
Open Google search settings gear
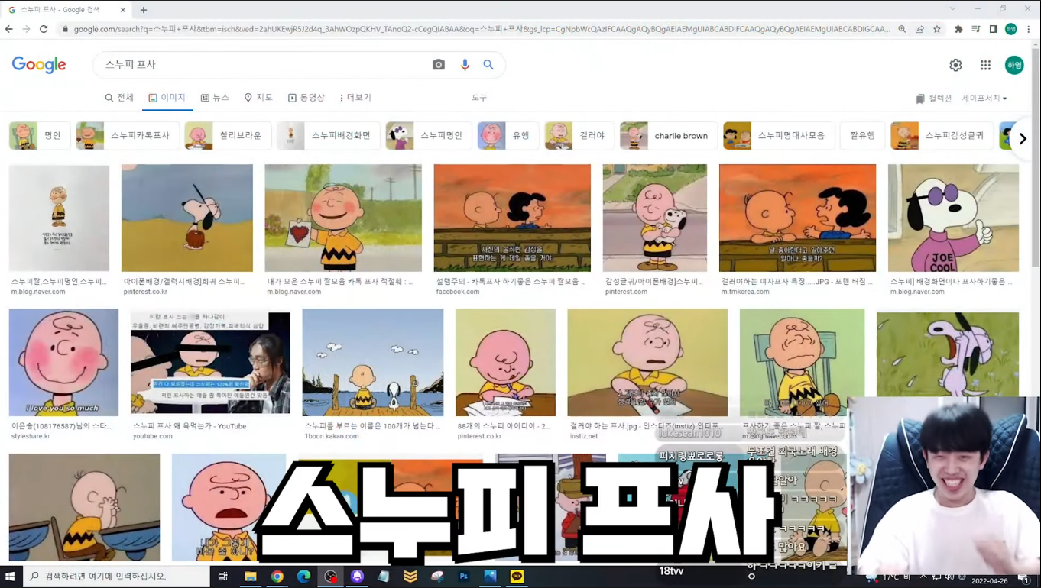[955, 65]
